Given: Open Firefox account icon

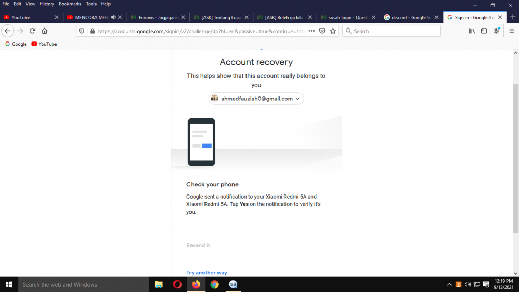Looking at the screenshot, I should [496, 31].
